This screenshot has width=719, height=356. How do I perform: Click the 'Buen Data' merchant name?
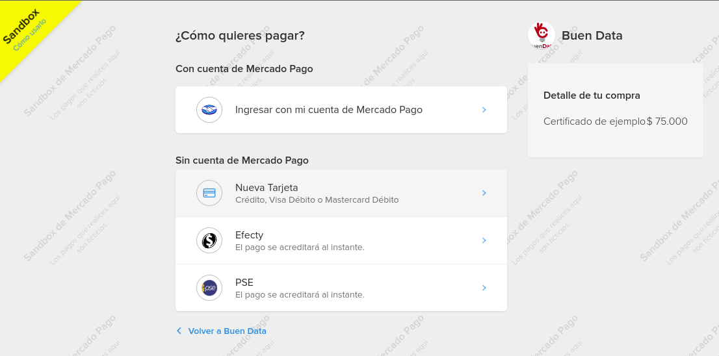(x=592, y=35)
